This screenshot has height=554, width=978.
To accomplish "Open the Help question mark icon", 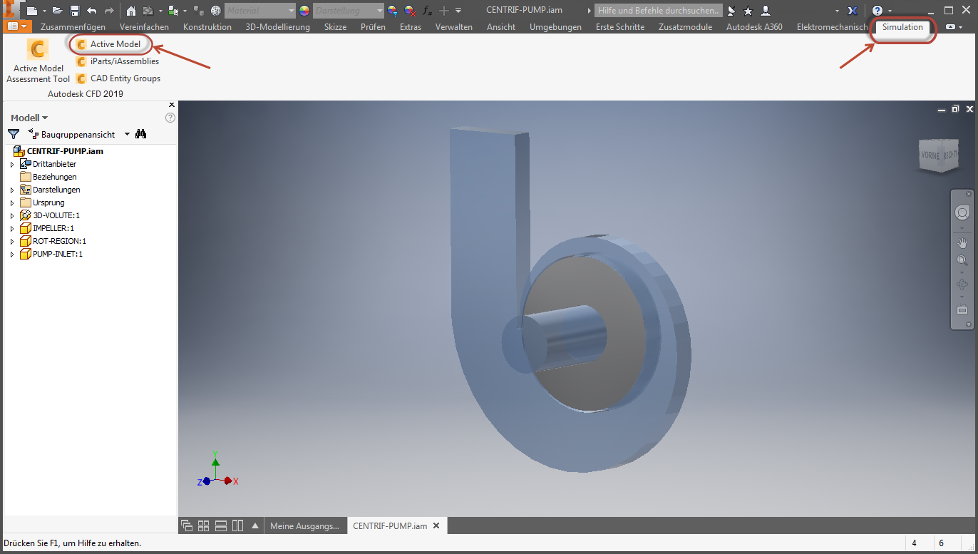I will pyautogui.click(x=877, y=11).
